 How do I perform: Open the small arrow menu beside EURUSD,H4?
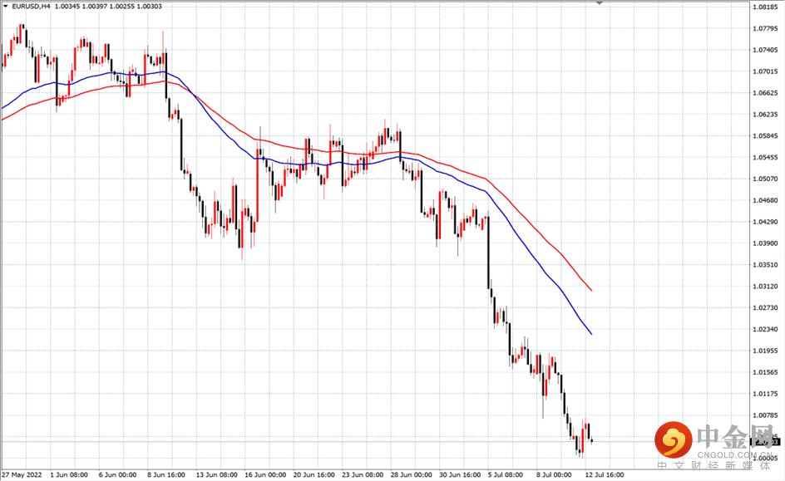tap(6, 6)
